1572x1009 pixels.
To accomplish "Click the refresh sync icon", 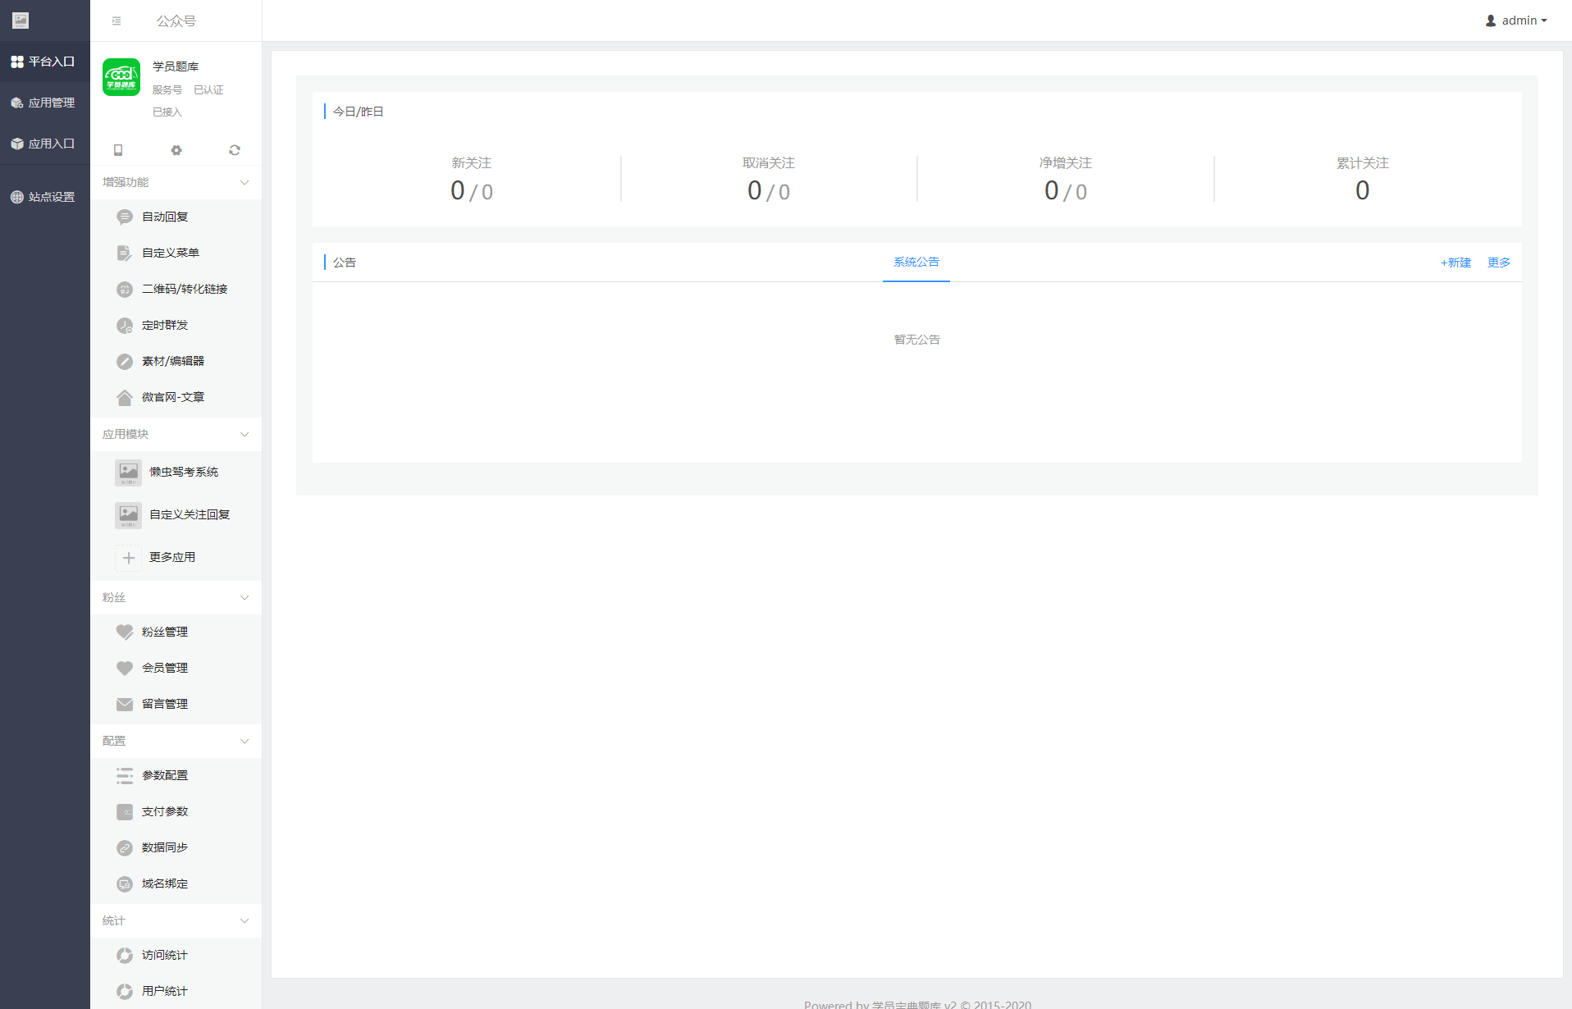I will pos(235,150).
